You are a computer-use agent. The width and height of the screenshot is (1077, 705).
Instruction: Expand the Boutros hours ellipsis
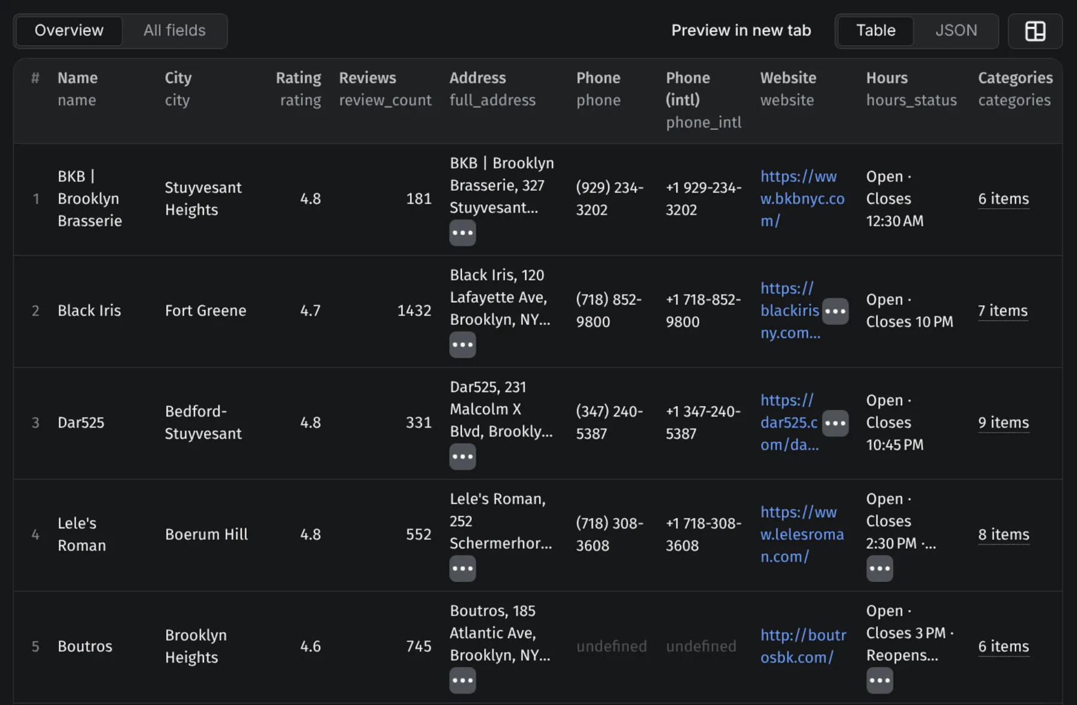pyautogui.click(x=880, y=680)
